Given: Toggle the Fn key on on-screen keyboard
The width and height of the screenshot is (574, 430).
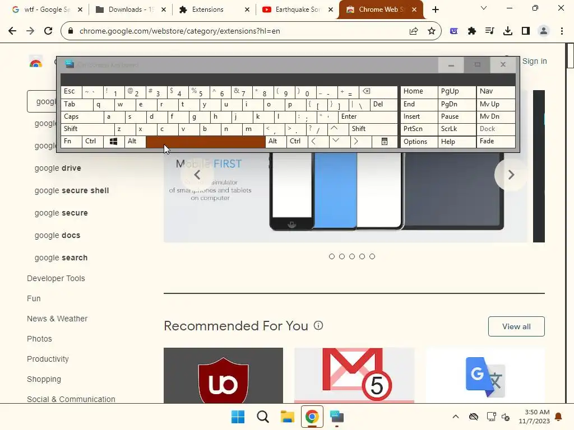Looking at the screenshot, I should pos(71,142).
